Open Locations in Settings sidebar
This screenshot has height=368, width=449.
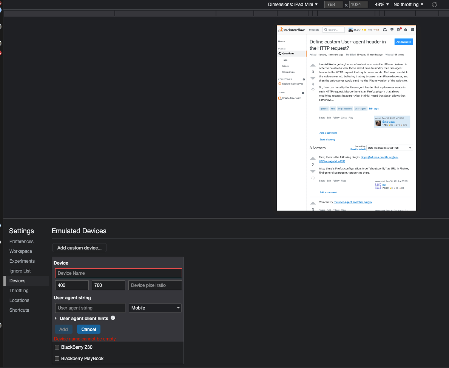pyautogui.click(x=19, y=300)
